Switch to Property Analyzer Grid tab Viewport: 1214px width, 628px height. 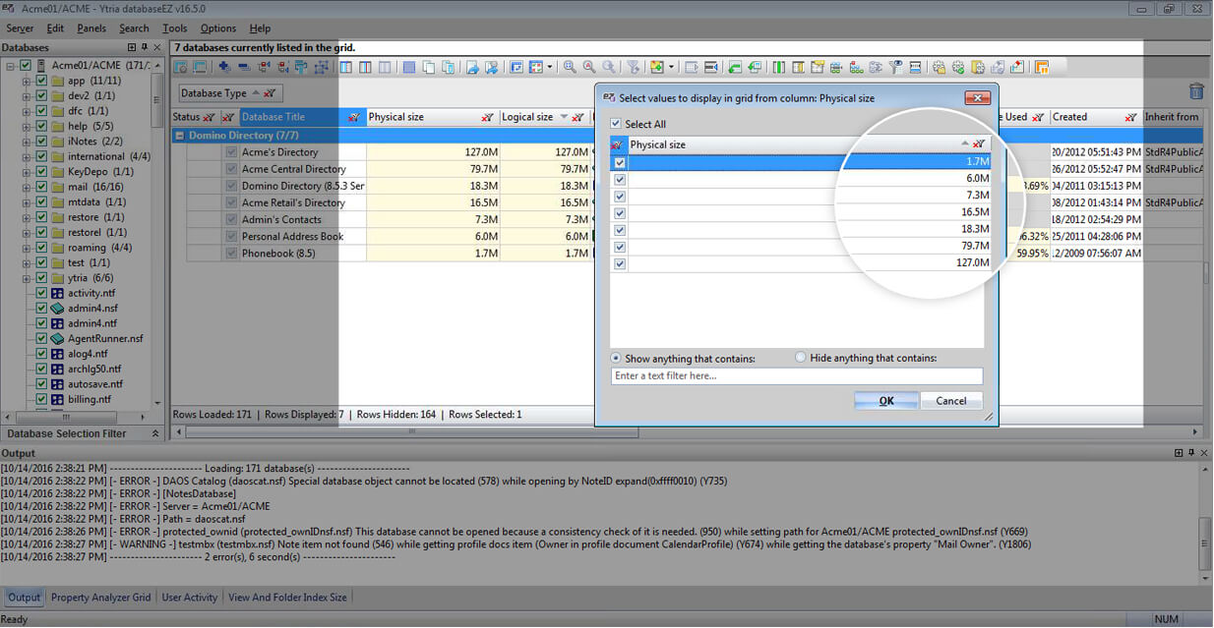coord(101,598)
